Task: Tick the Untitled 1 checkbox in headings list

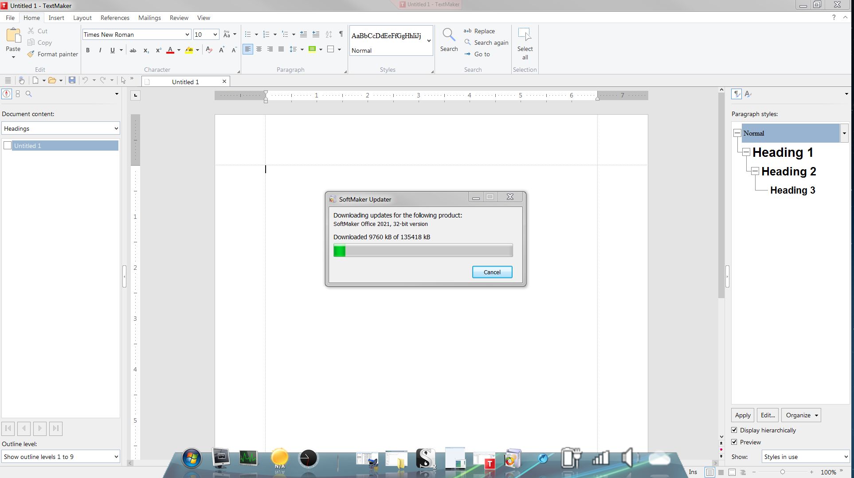Action: click(8, 146)
